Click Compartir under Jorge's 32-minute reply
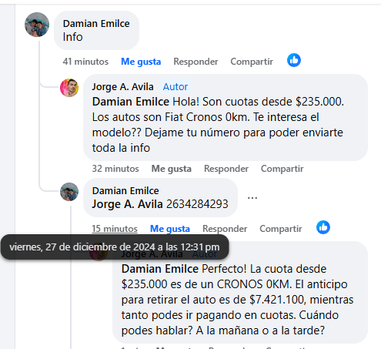This screenshot has width=381, height=349. click(282, 169)
